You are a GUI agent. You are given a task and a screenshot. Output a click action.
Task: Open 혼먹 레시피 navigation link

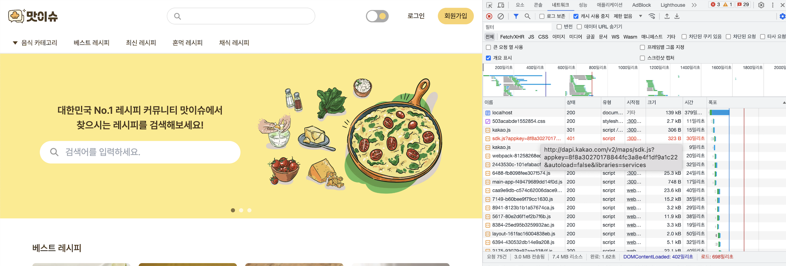(x=188, y=43)
